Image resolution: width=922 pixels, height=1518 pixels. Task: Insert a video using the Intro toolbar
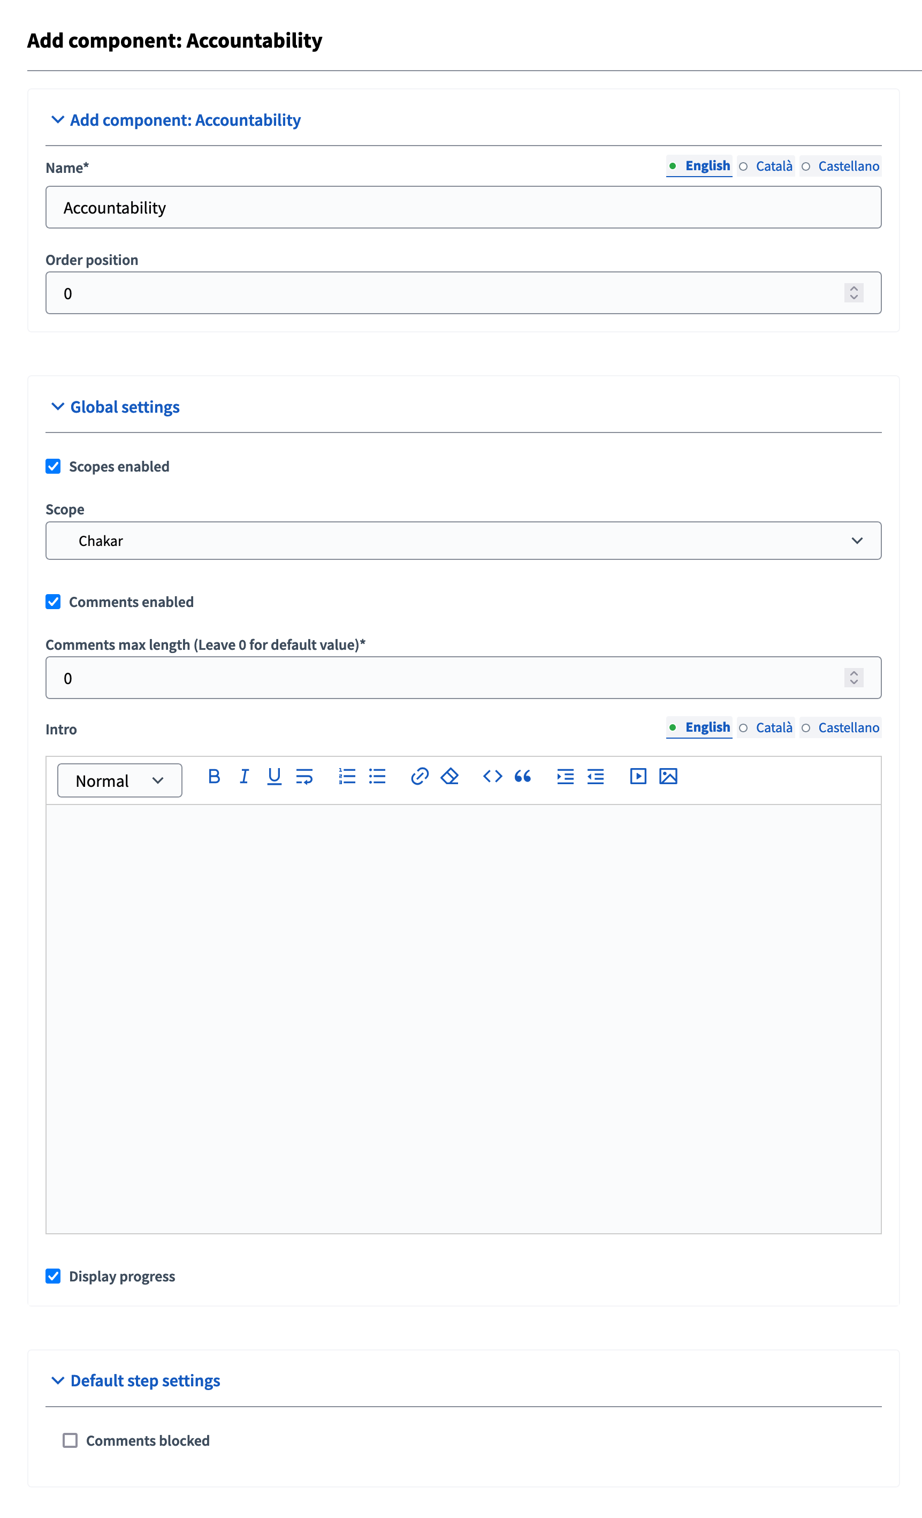(x=638, y=776)
